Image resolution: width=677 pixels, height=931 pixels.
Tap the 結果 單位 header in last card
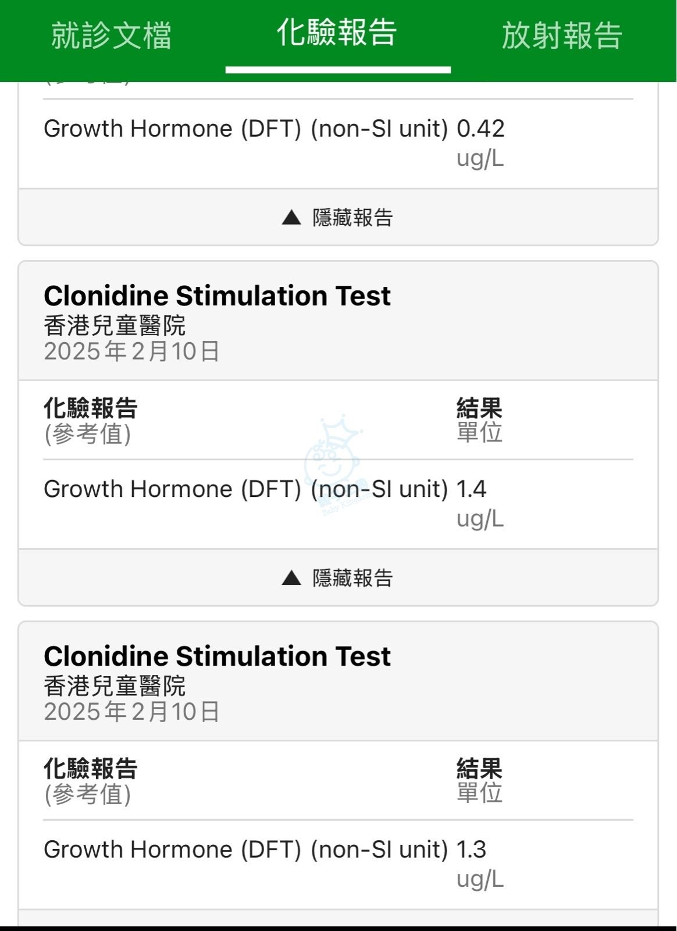pyautogui.click(x=479, y=781)
